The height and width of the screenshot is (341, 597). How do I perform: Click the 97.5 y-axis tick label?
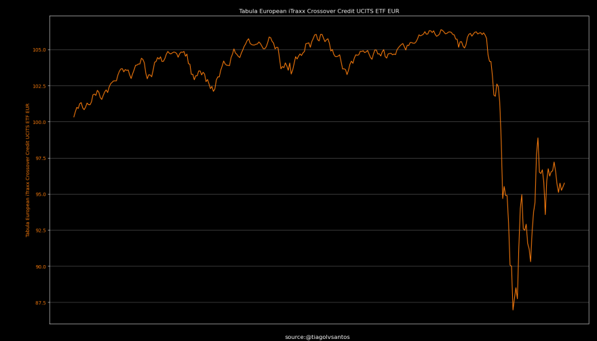coord(41,159)
